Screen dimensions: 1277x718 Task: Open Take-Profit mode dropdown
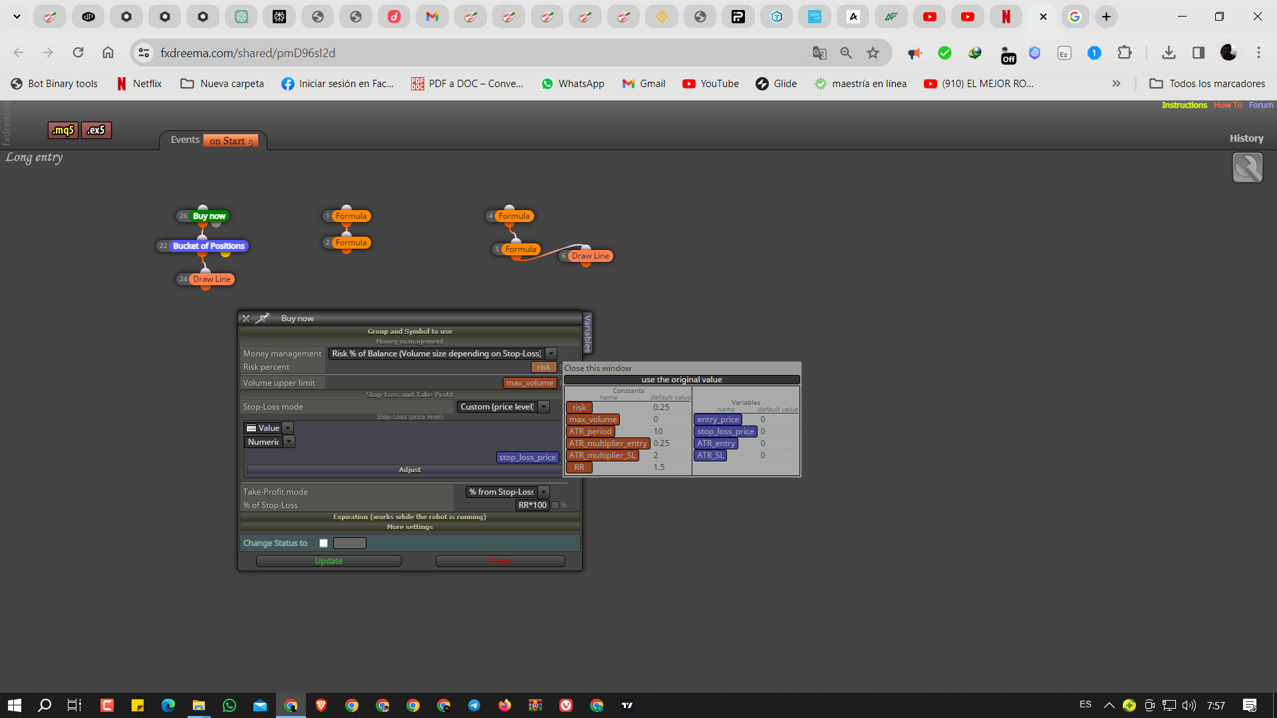(507, 492)
